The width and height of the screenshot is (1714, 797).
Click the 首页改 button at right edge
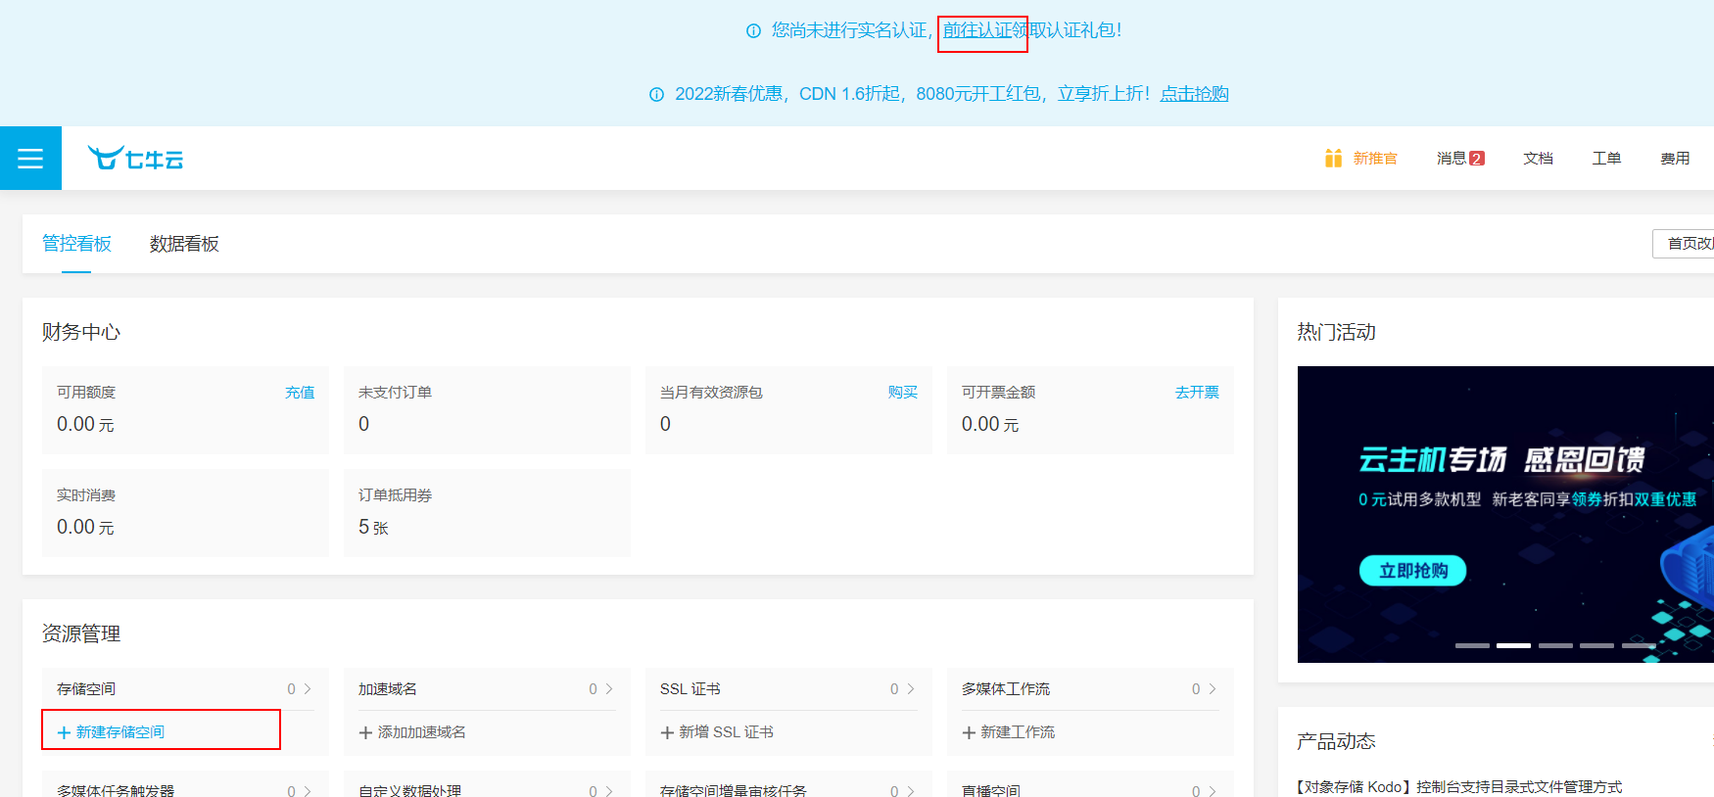coord(1684,243)
